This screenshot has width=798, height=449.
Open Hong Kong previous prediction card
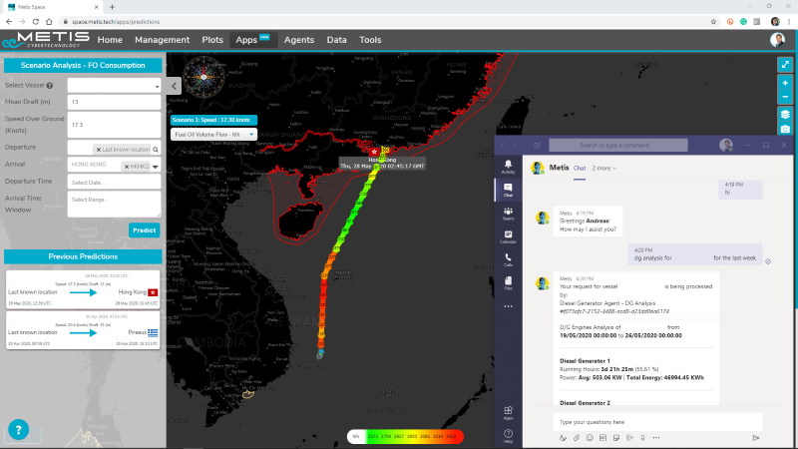83,289
